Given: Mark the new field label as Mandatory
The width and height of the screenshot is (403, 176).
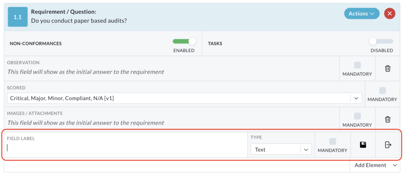Looking at the screenshot, I should pos(333,141).
